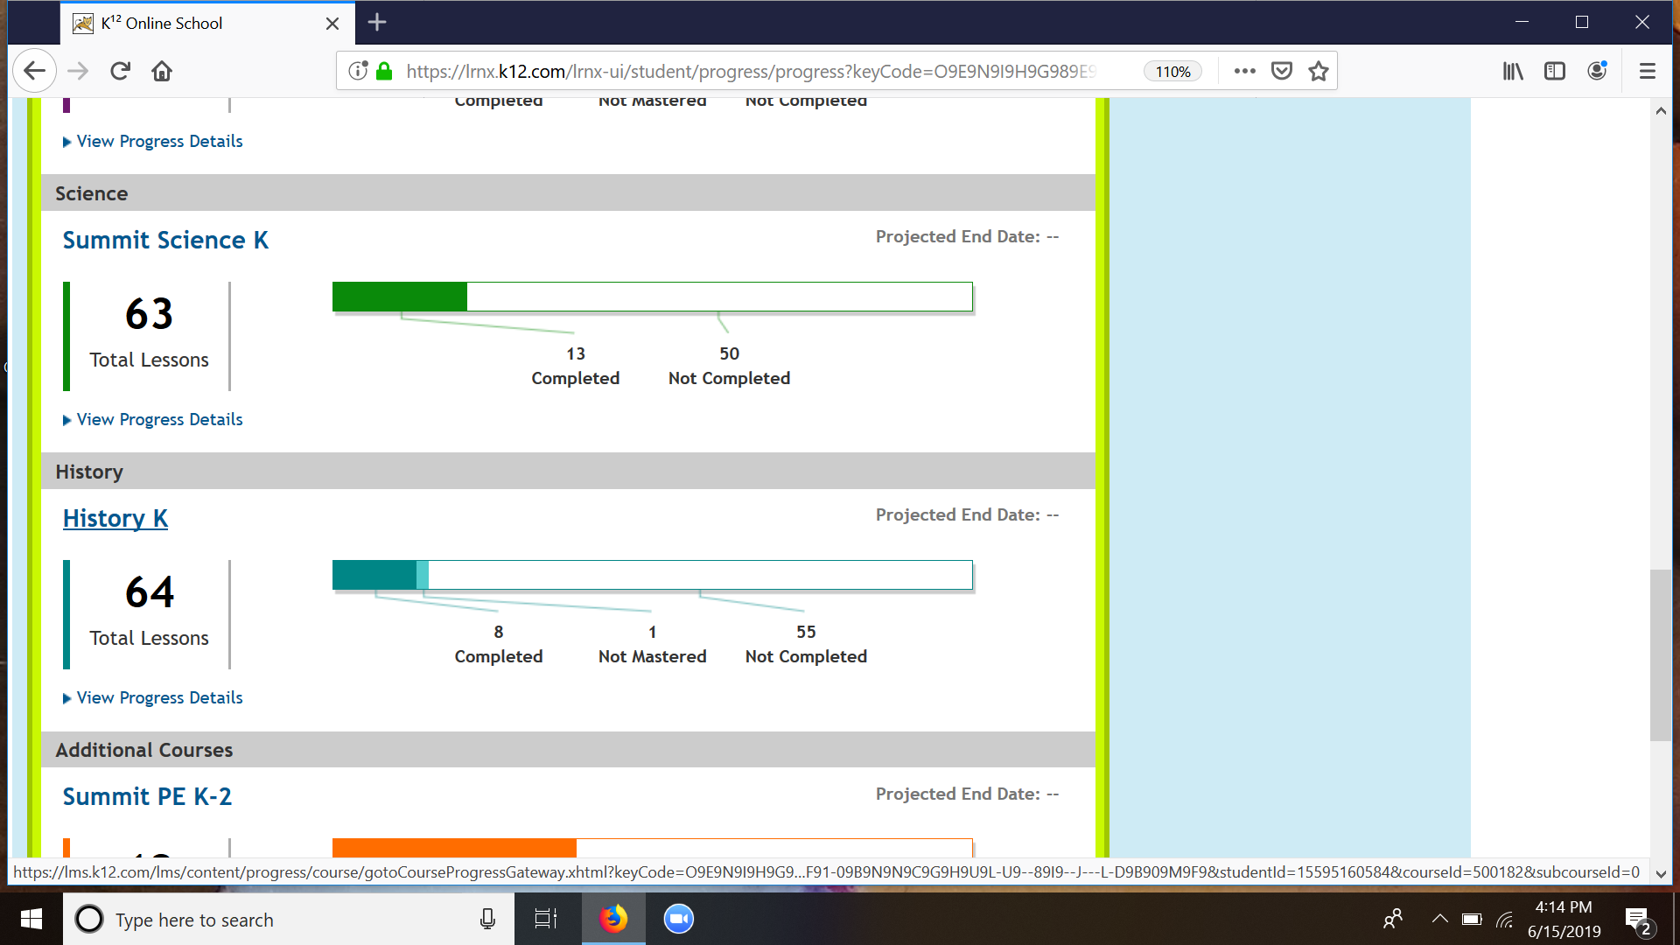
Task: Reload the current page
Action: pos(120,71)
